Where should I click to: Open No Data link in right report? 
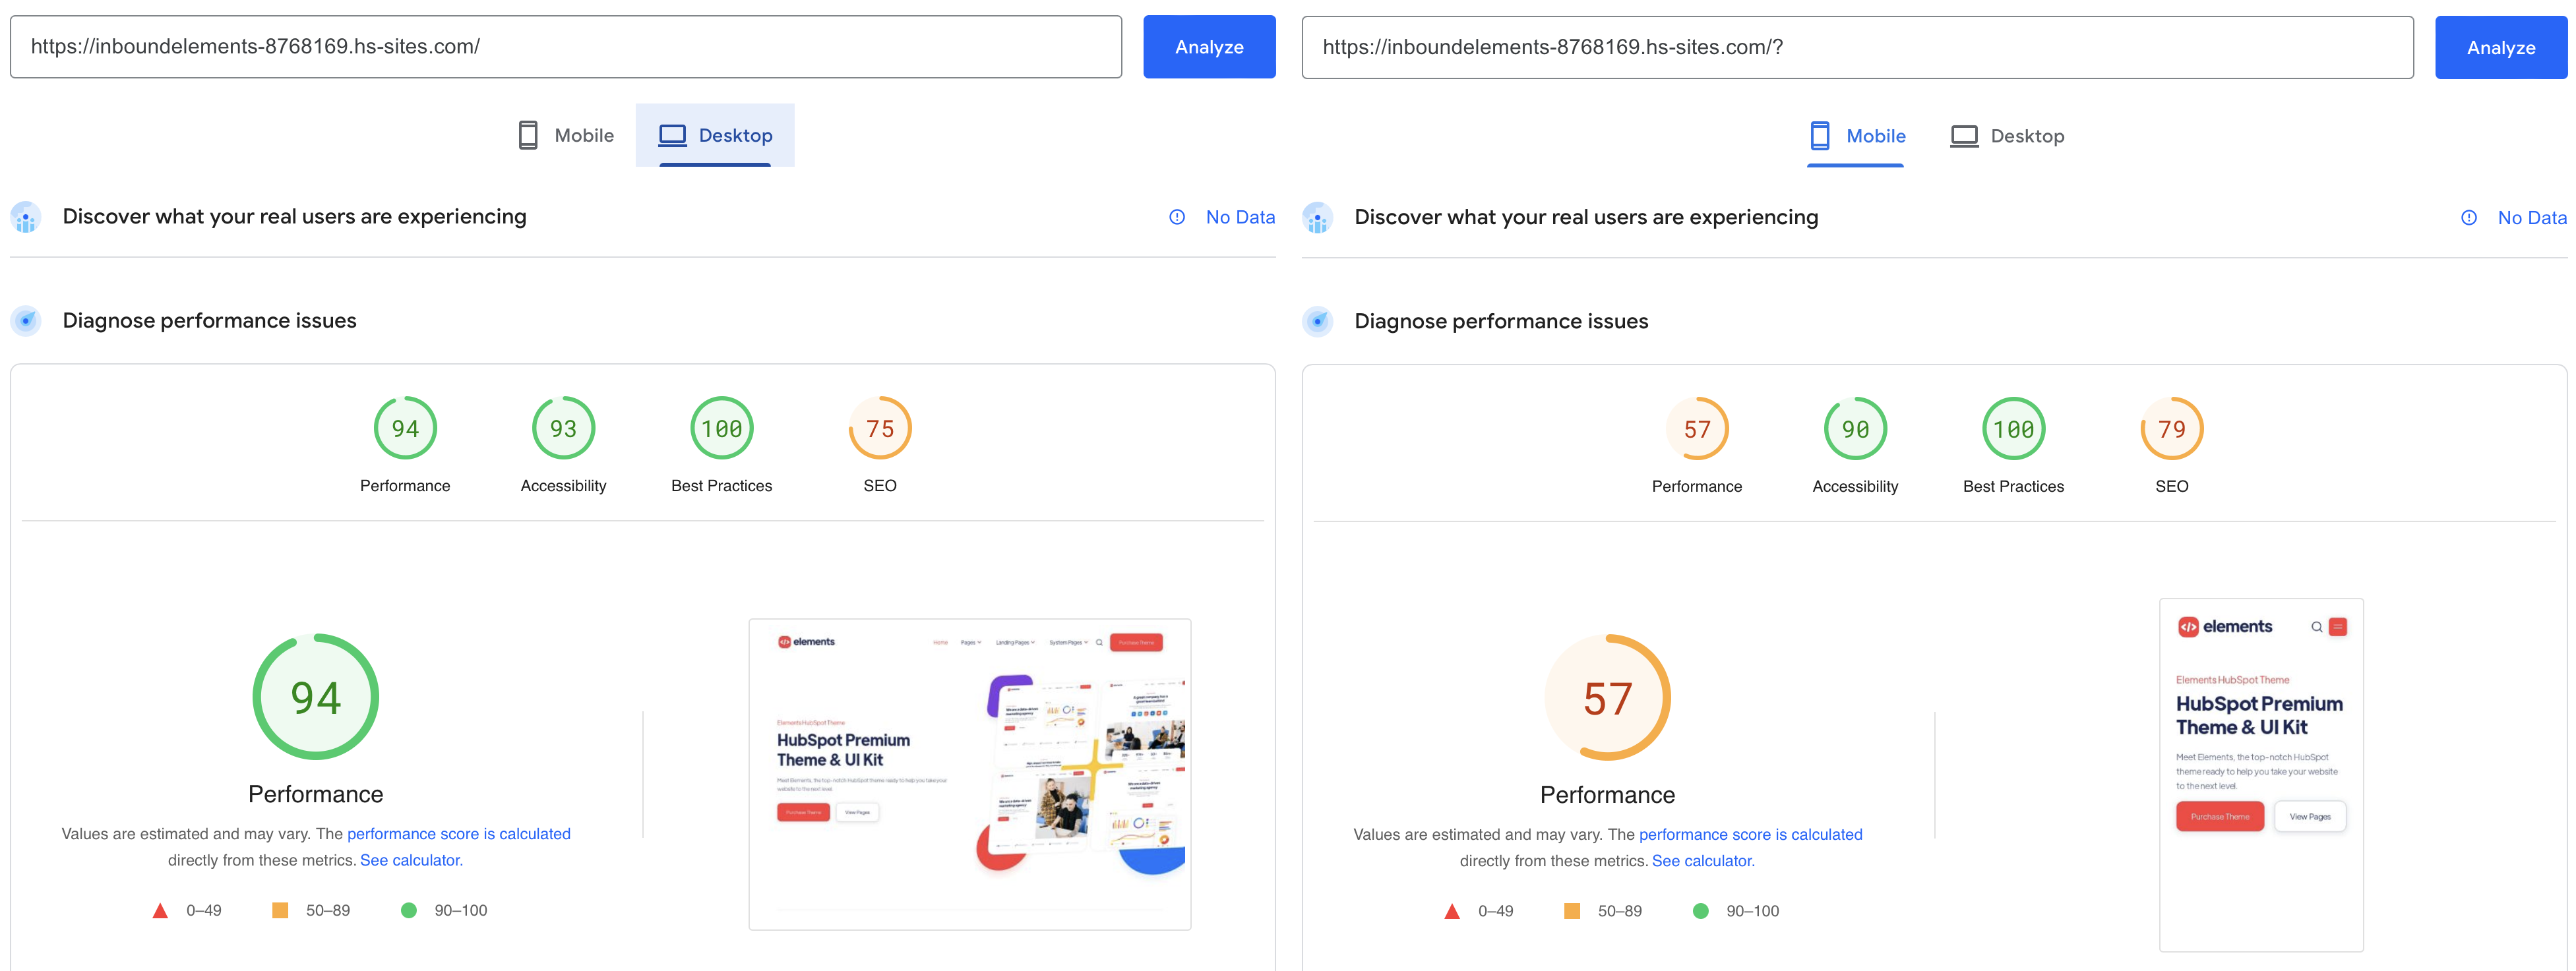pyautogui.click(x=2532, y=218)
